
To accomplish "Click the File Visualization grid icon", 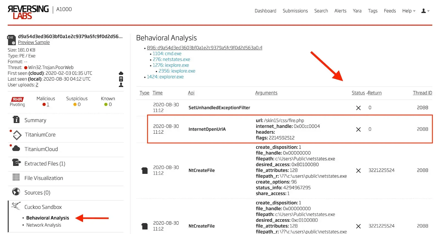I will [16, 178].
